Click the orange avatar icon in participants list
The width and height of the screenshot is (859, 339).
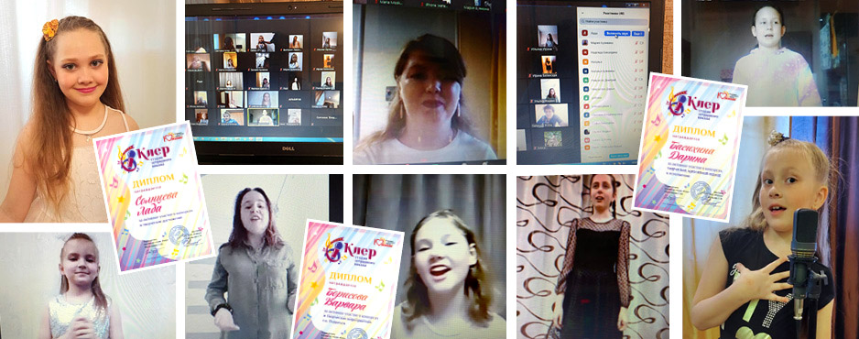pyautogui.click(x=585, y=61)
